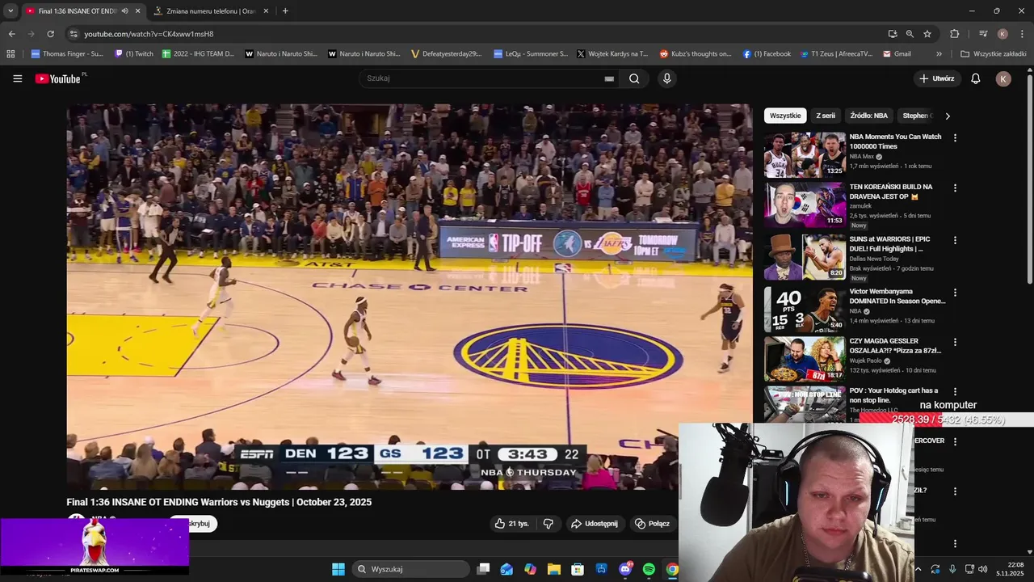The height and width of the screenshot is (582, 1034).
Task: Open YouTube notifications bell
Action: click(x=975, y=78)
